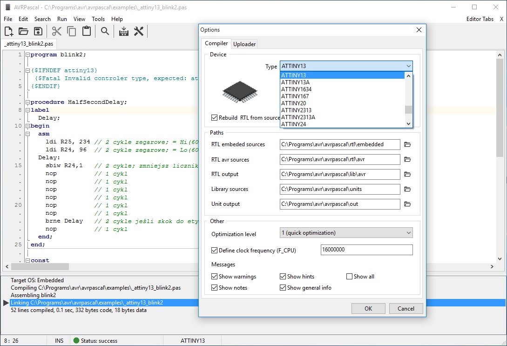Enable the Show all checkbox
507x346 pixels.
click(350, 277)
